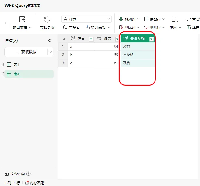Click the 输出数据 export icon
The image size is (200, 186).
click(x=22, y=19)
